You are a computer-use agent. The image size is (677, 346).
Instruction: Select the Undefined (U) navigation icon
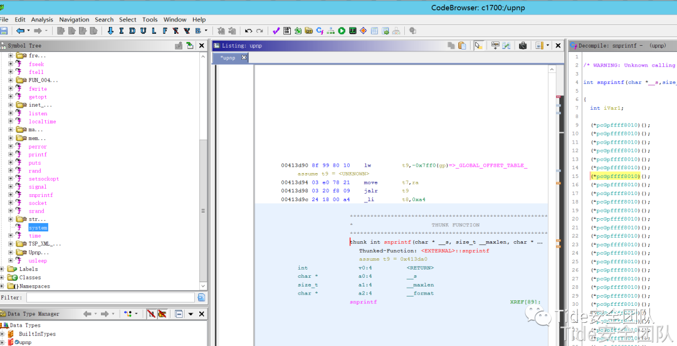(143, 31)
